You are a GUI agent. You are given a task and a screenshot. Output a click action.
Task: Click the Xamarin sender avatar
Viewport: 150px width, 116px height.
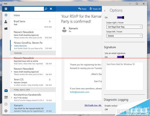(64, 29)
